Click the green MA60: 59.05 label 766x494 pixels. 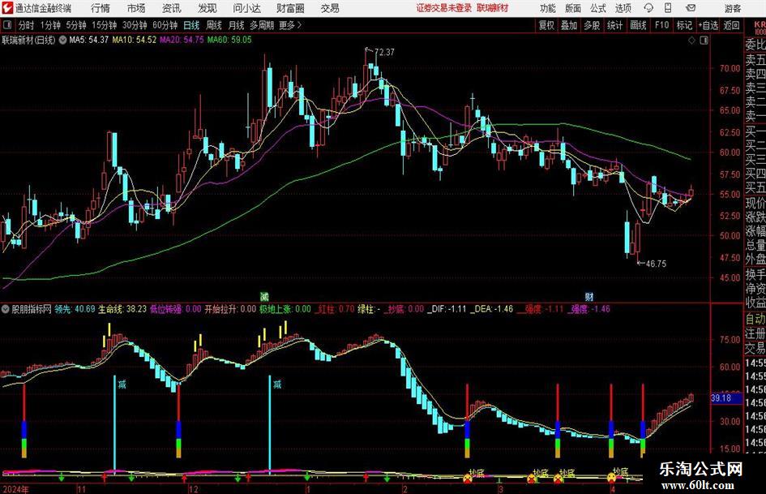229,40
